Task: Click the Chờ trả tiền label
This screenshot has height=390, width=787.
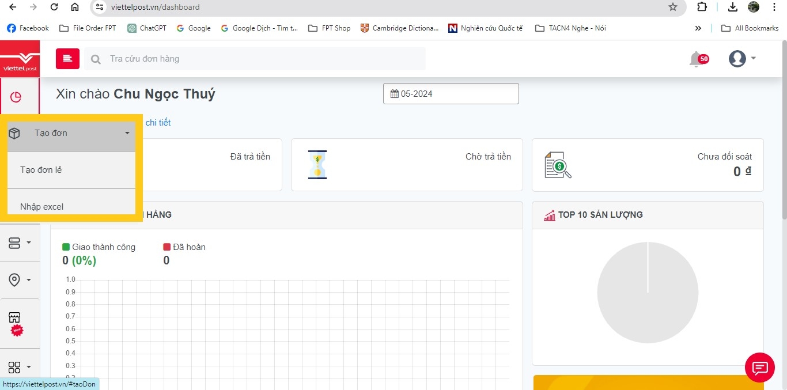Action: coord(488,157)
